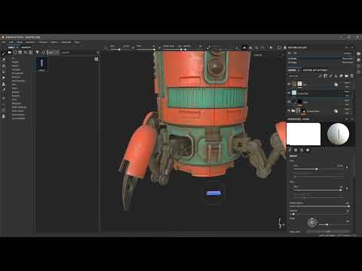362x271 pixels.
Task: Click the add fill layer icon
Action: (x=336, y=76)
